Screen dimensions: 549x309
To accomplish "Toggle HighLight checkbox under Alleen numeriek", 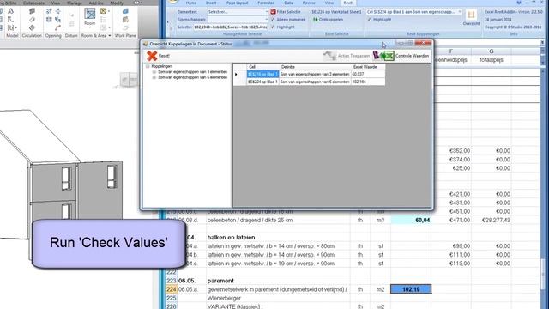I will click(273, 27).
